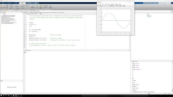
Task: Click the Save icon in Editor toolstrip
Action: [x=7, y=5]
